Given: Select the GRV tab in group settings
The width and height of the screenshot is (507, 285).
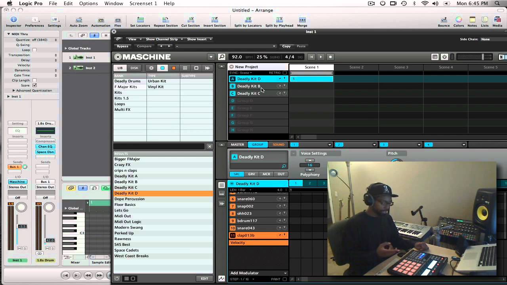Looking at the screenshot, I should click(252, 174).
